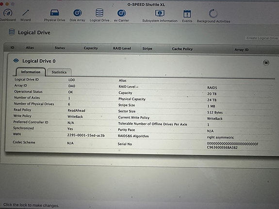Open the Disk Array section
279x209 pixels.
[x=78, y=16]
